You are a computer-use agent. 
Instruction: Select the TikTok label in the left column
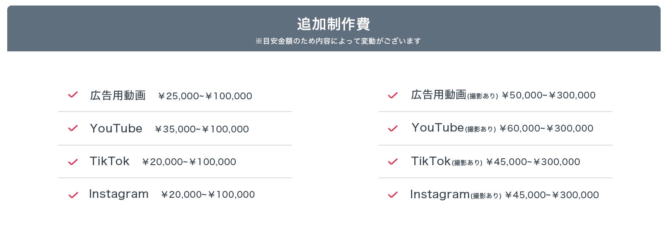pyautogui.click(x=109, y=161)
